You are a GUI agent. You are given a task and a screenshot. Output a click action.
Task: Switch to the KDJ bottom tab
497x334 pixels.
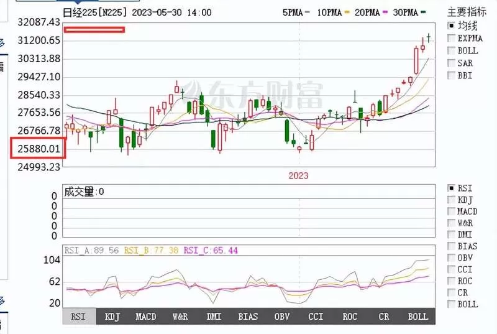(112, 317)
